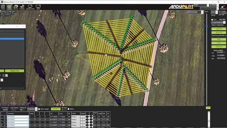Click the Add Below button
The height and width of the screenshot is (128, 227).
click(x=56, y=109)
